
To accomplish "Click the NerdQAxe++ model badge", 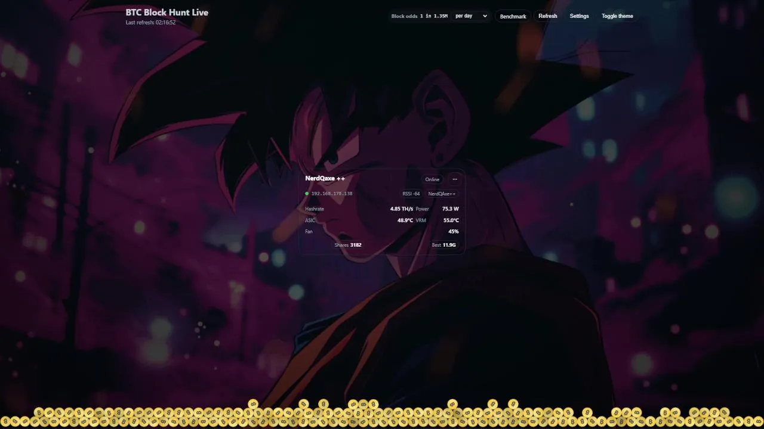I will [x=442, y=194].
